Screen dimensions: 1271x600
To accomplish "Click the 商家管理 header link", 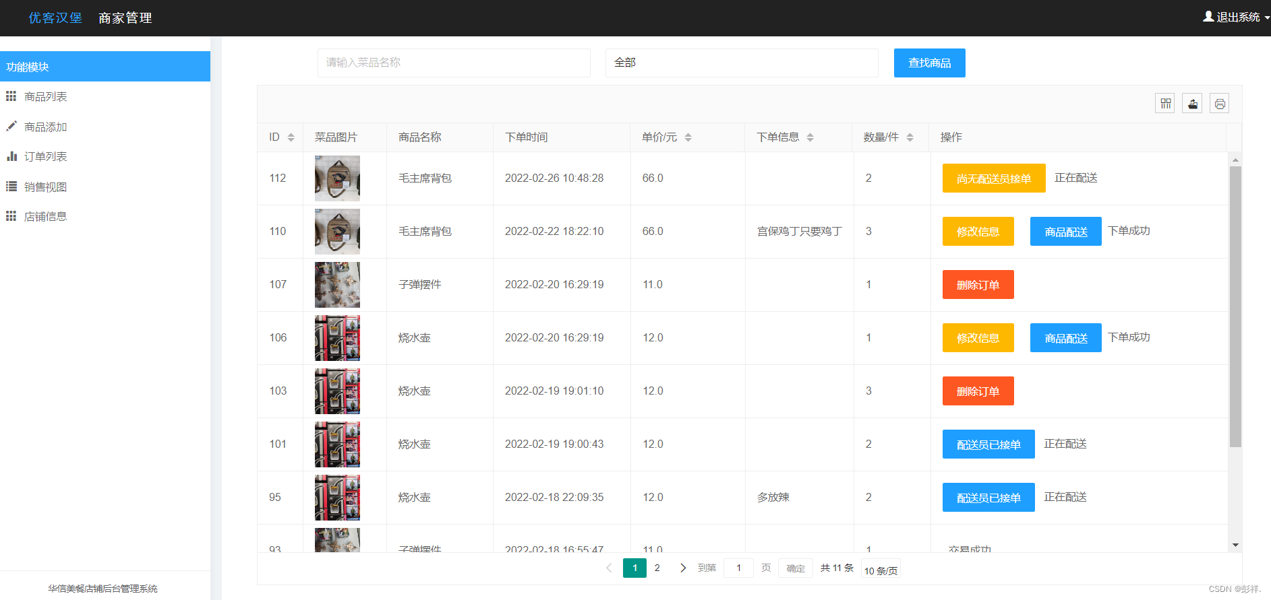I will [x=125, y=18].
